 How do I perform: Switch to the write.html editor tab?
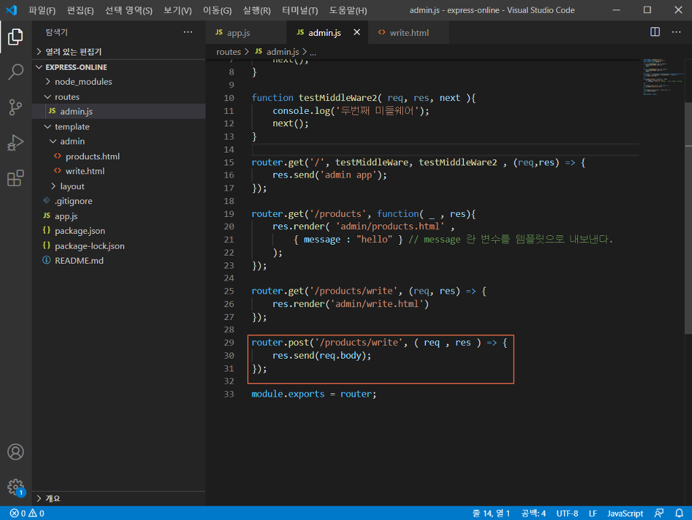[408, 32]
